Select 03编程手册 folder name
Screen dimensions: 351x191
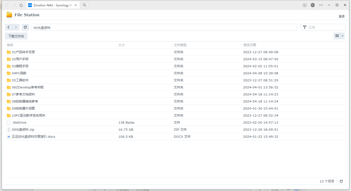pyautogui.click(x=20, y=66)
